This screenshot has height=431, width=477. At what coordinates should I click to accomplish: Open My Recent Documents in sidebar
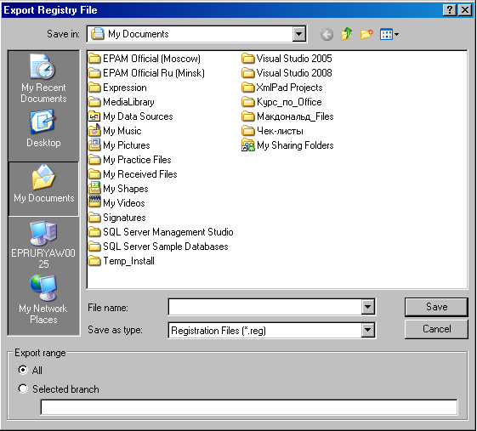[x=43, y=78]
